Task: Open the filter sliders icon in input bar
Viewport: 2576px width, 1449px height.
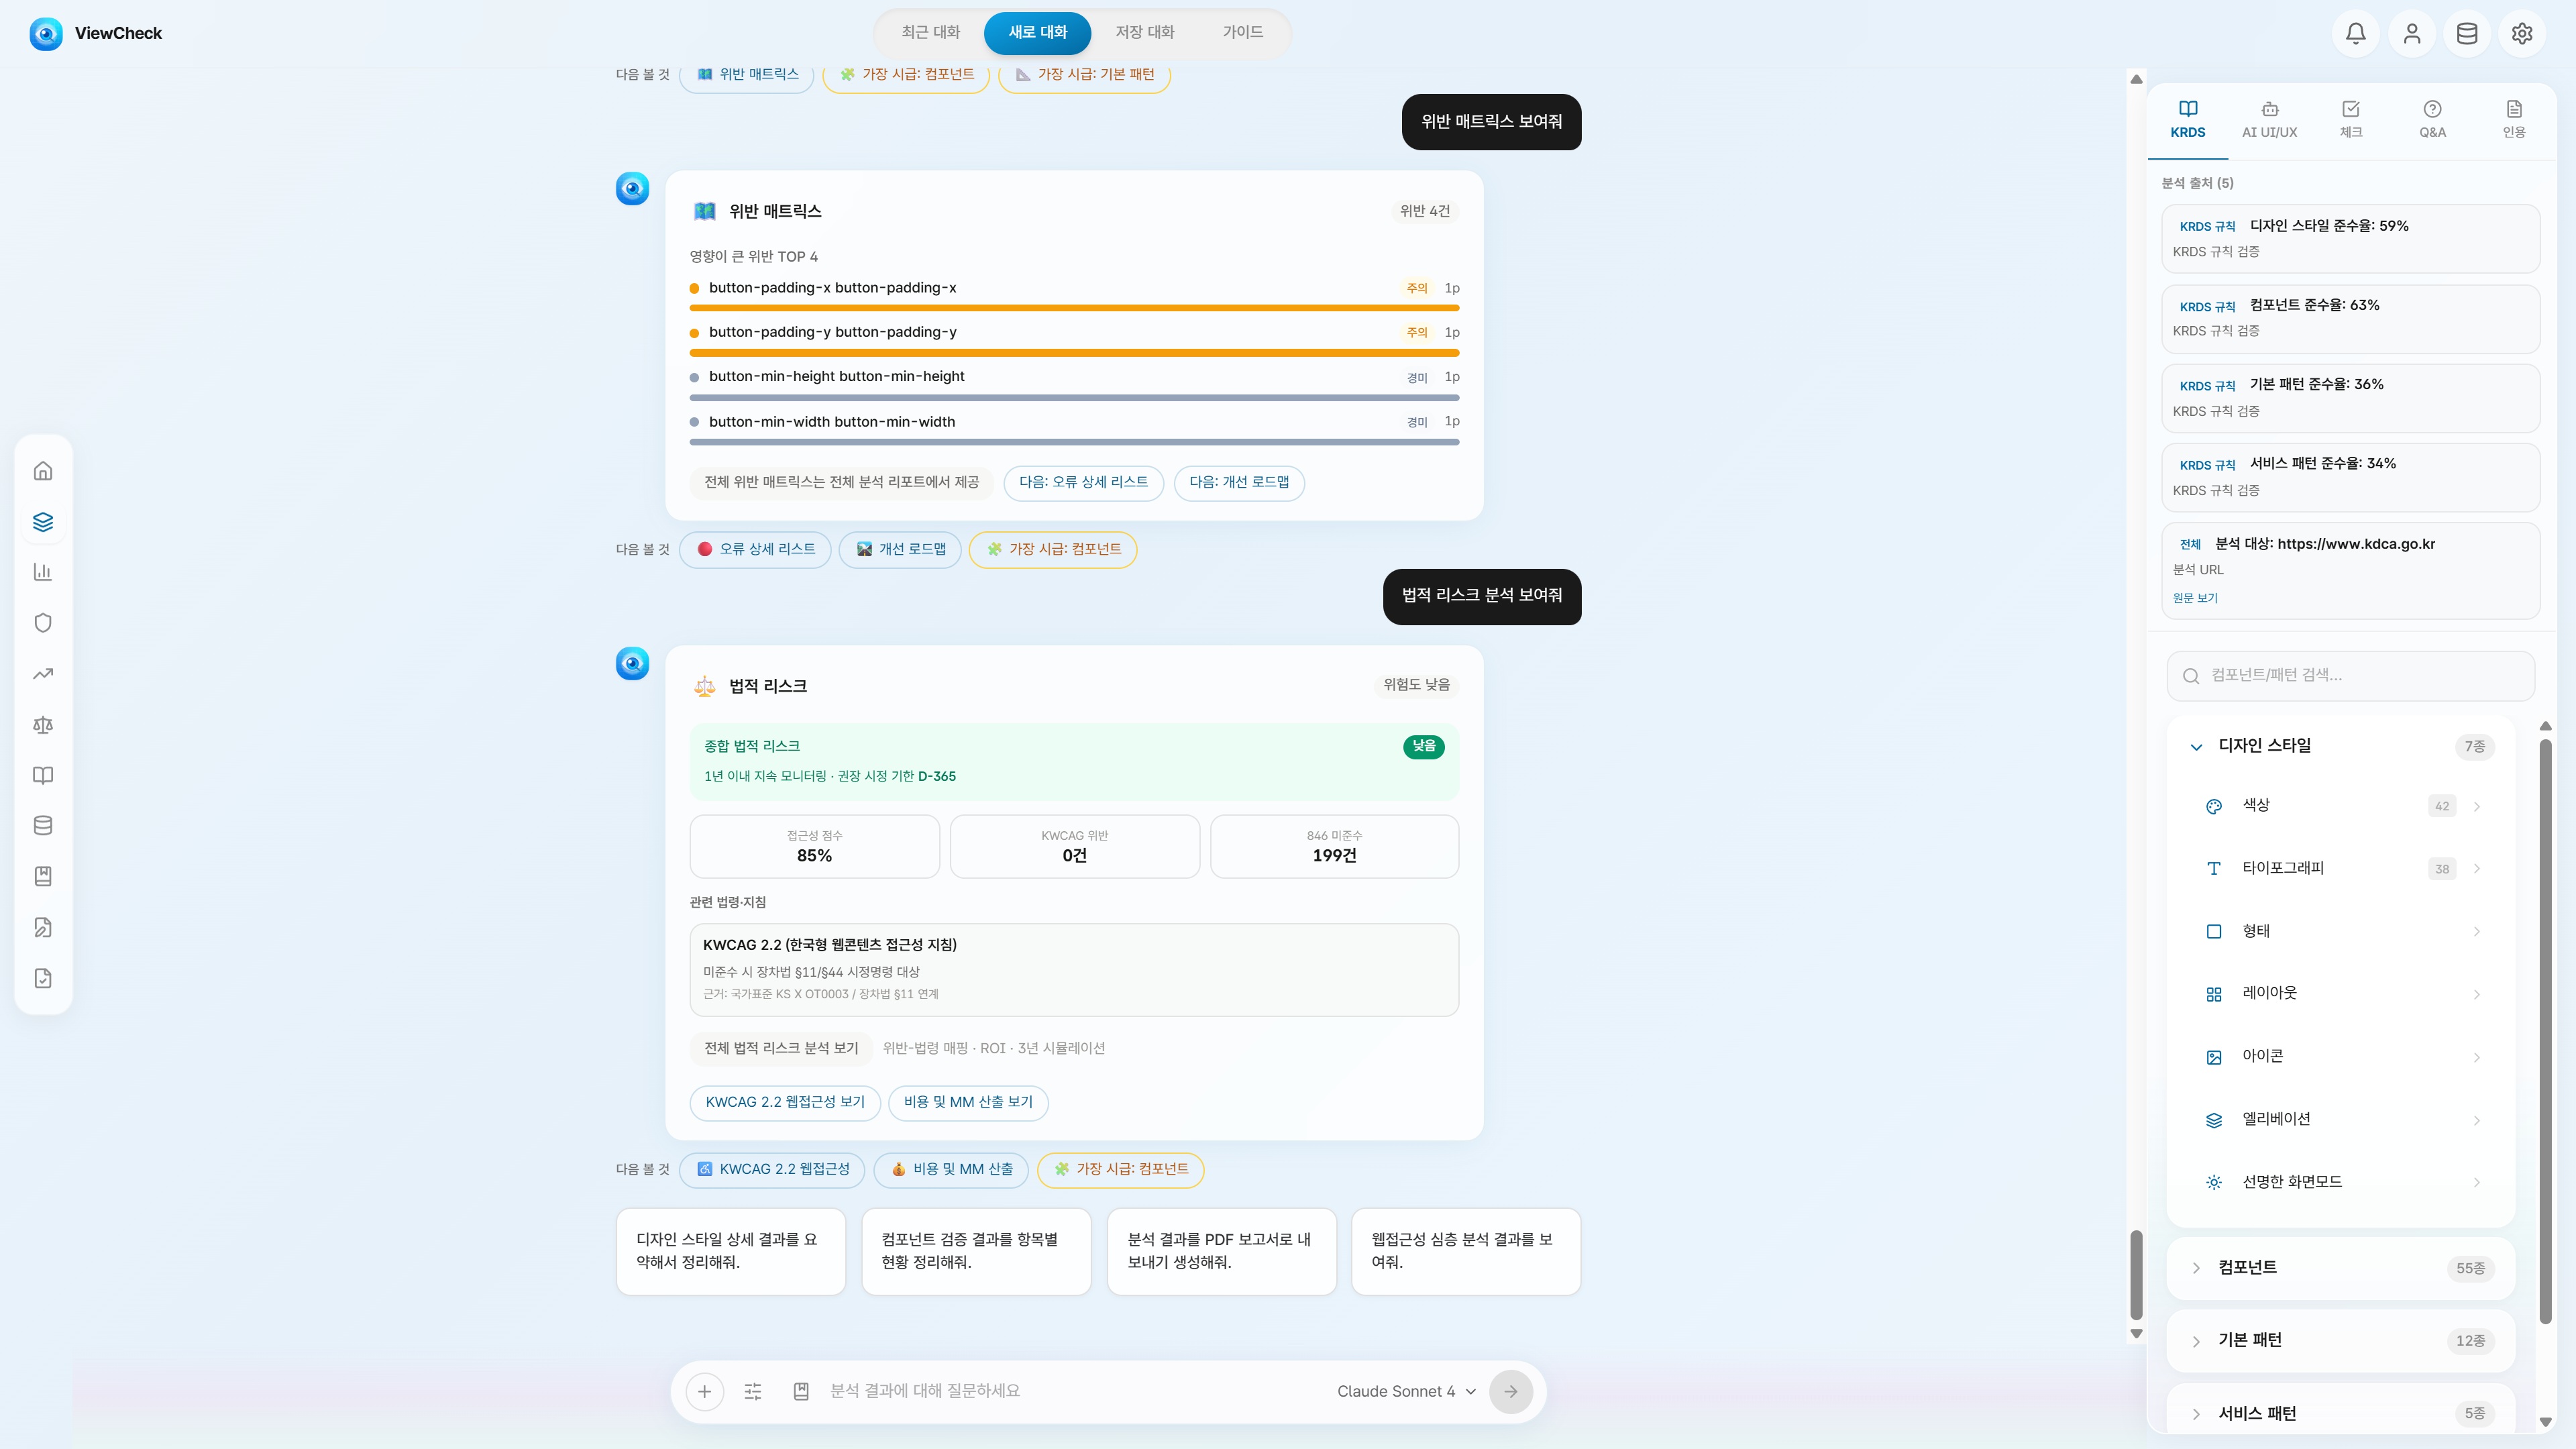Action: pos(753,1391)
